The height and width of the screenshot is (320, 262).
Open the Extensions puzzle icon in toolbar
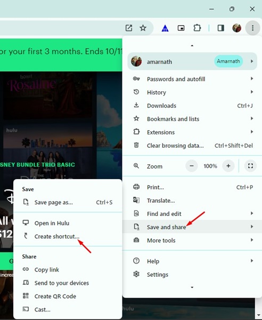[197, 28]
